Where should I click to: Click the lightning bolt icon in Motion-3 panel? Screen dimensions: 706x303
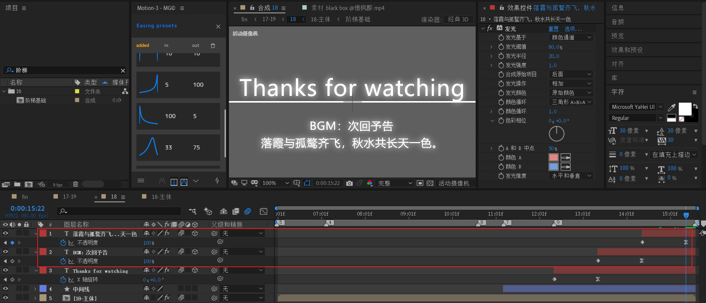[x=217, y=181]
